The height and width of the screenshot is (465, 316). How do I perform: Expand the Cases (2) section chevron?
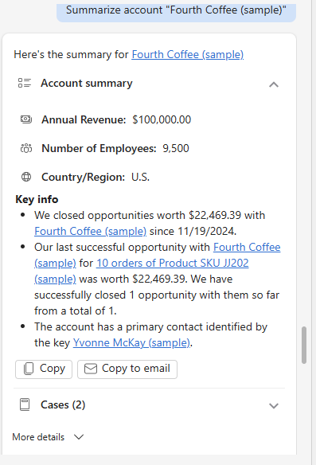274,405
